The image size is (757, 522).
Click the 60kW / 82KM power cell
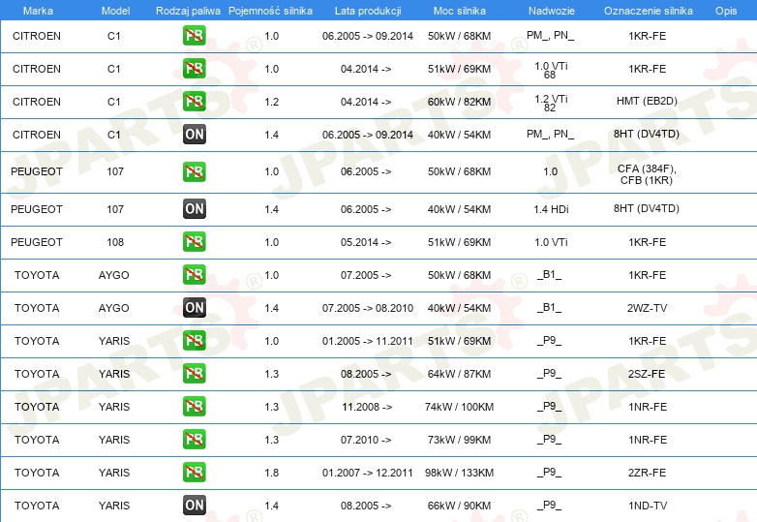click(459, 102)
